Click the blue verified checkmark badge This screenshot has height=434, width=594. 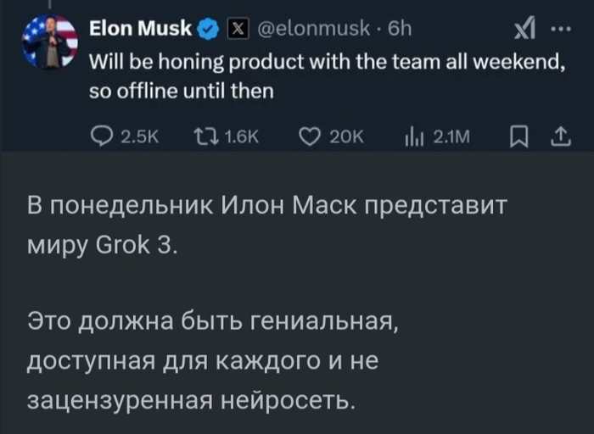[206, 31]
